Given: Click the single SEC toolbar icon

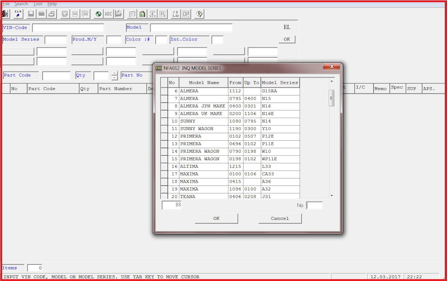Looking at the screenshot, I should pyautogui.click(x=75, y=14).
